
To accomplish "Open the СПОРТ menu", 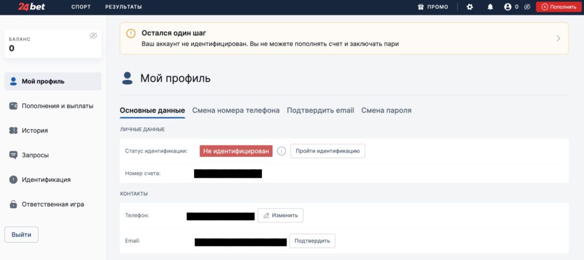I will 81,7.
